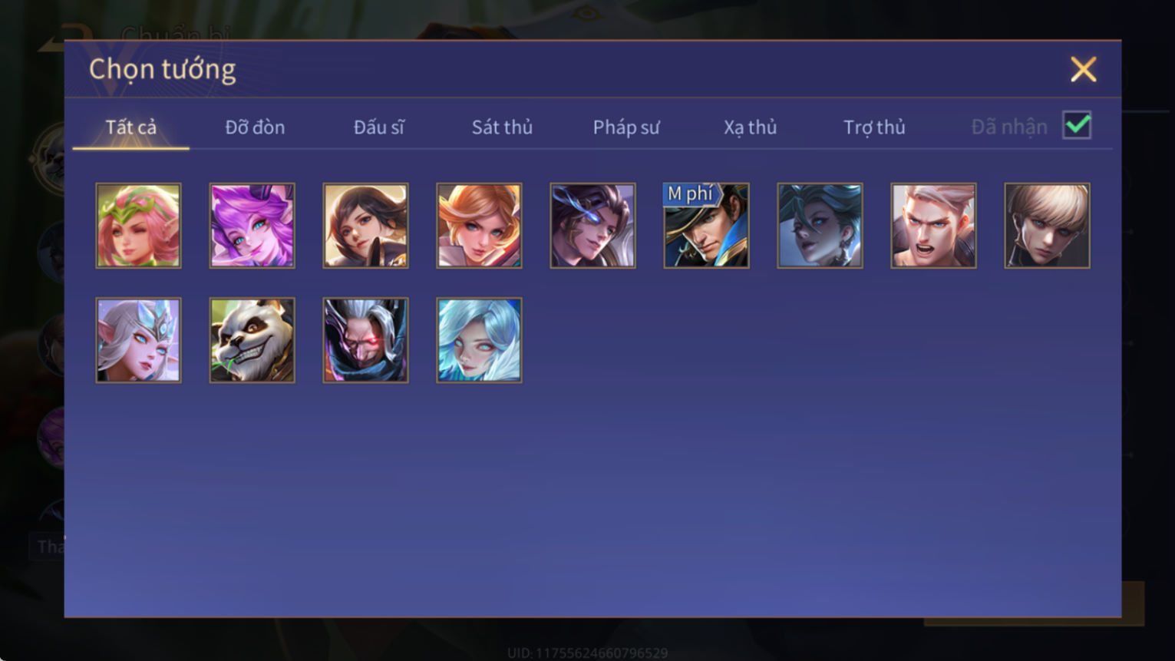Choose the shouting blond male hero

coord(933,226)
